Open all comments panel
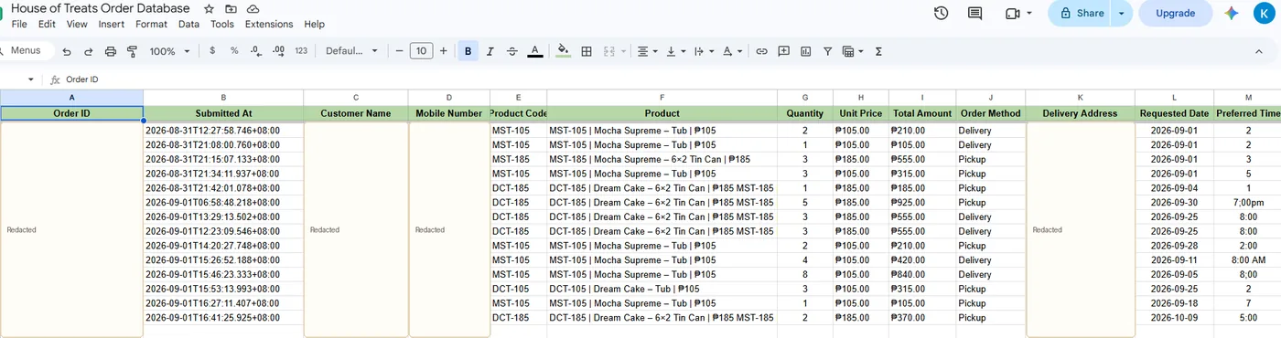Viewport: 1281px width, 338px height. pos(974,13)
